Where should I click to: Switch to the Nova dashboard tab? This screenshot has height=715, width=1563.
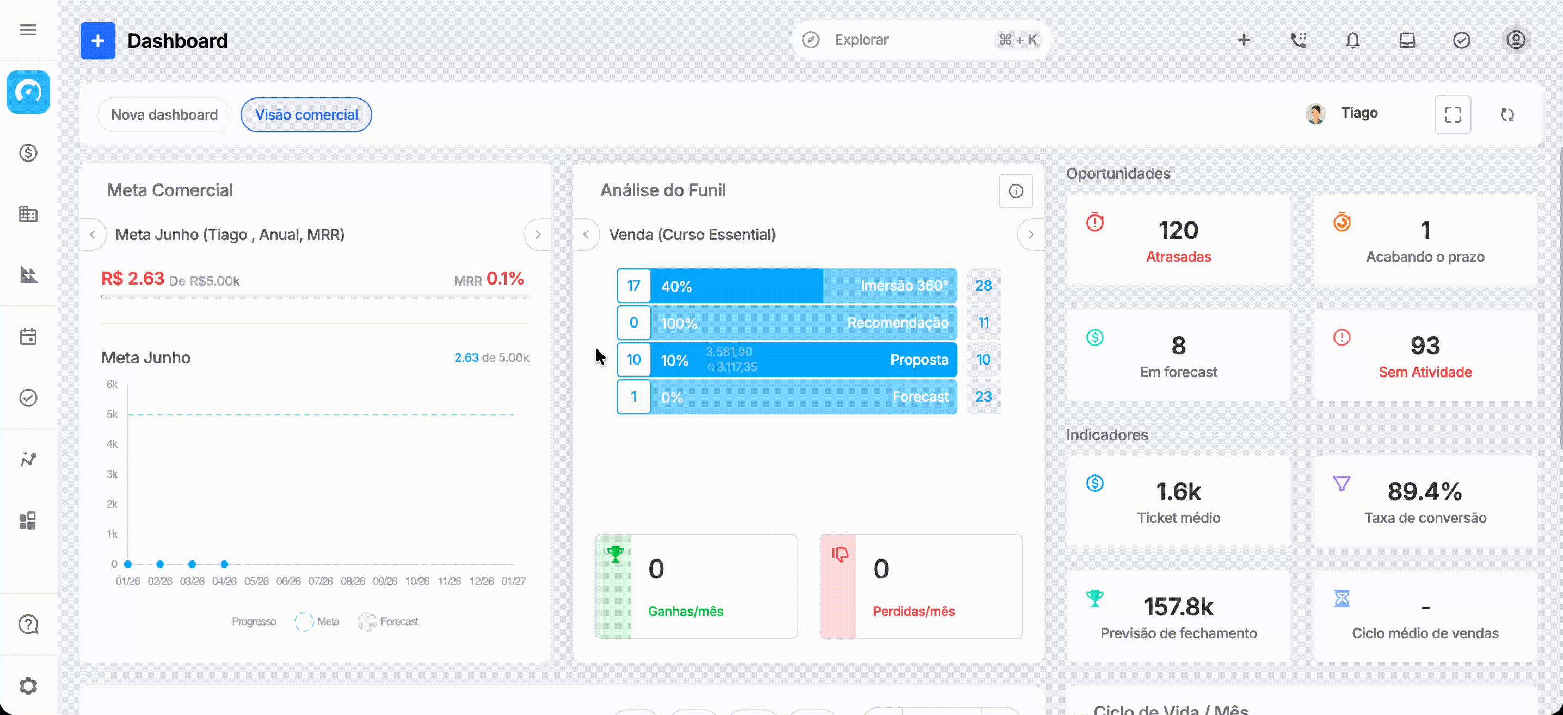(x=164, y=115)
